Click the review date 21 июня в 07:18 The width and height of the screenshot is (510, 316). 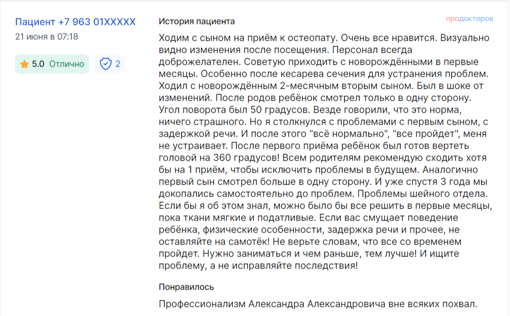(x=46, y=37)
